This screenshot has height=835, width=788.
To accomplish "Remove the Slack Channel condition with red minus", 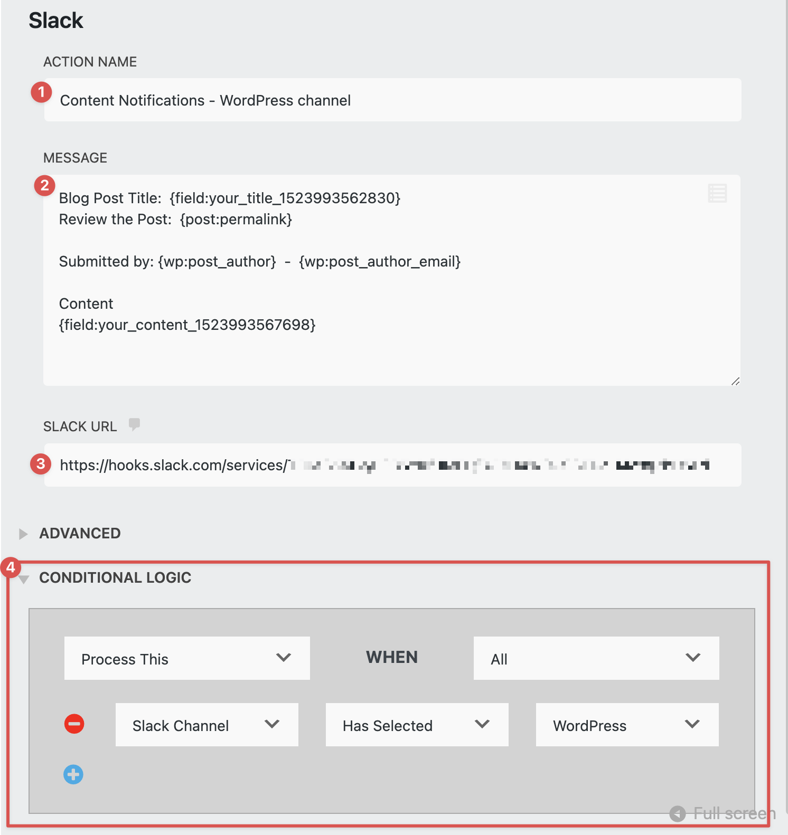I will tap(74, 724).
